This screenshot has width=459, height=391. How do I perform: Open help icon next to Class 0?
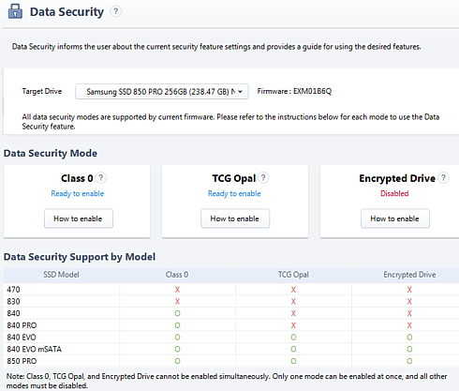click(100, 177)
